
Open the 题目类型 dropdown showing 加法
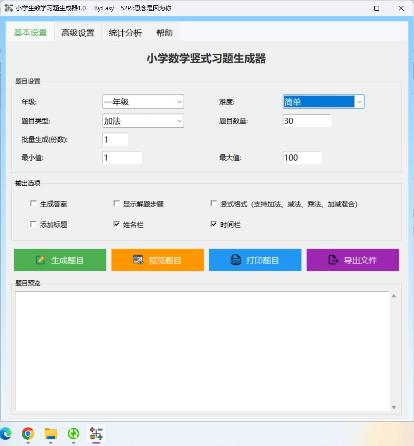click(x=143, y=121)
